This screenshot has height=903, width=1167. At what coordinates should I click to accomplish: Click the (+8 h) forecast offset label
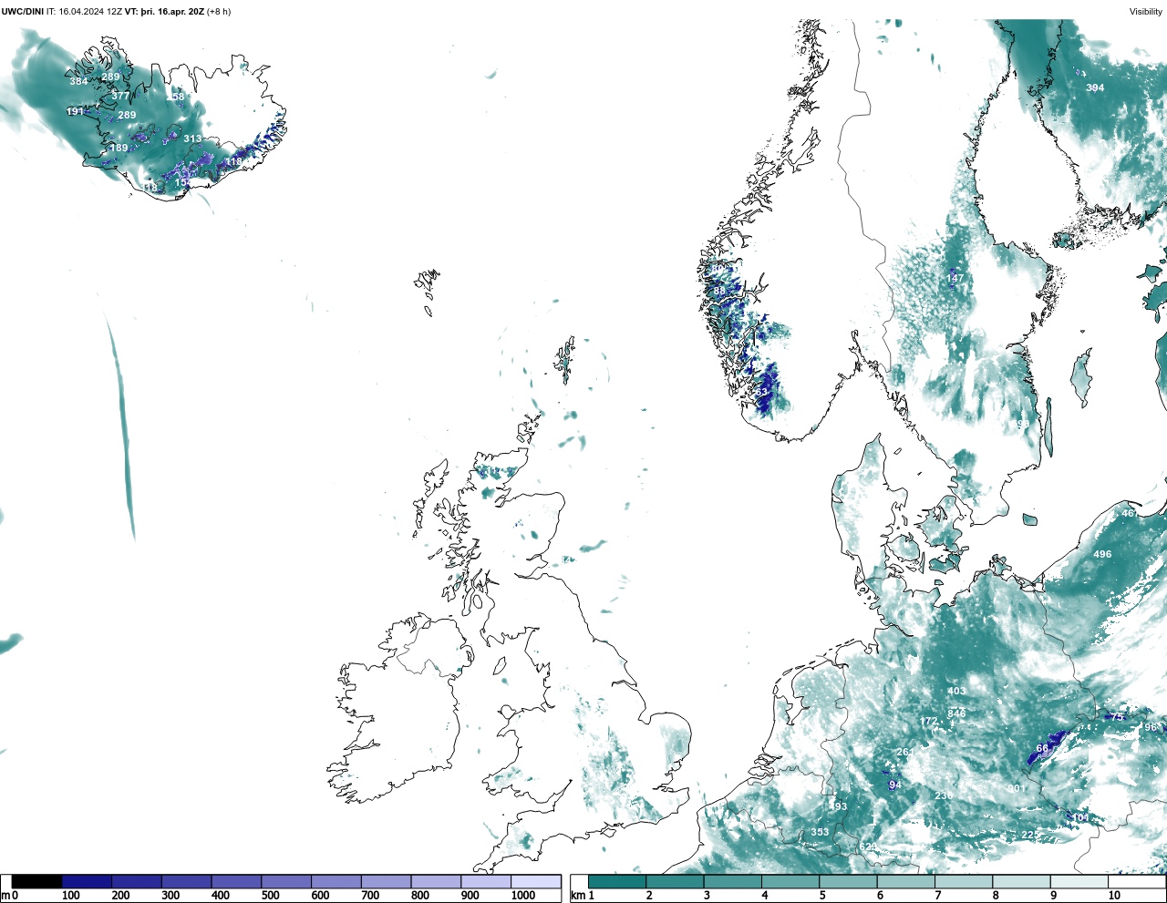point(219,12)
